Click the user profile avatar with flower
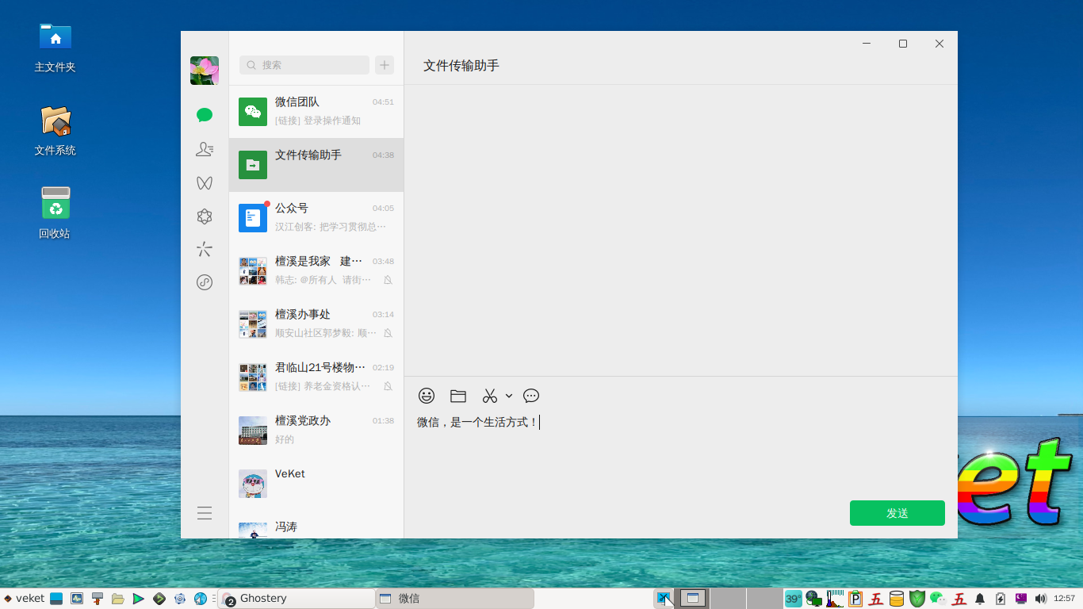The width and height of the screenshot is (1083, 609). pos(205,71)
